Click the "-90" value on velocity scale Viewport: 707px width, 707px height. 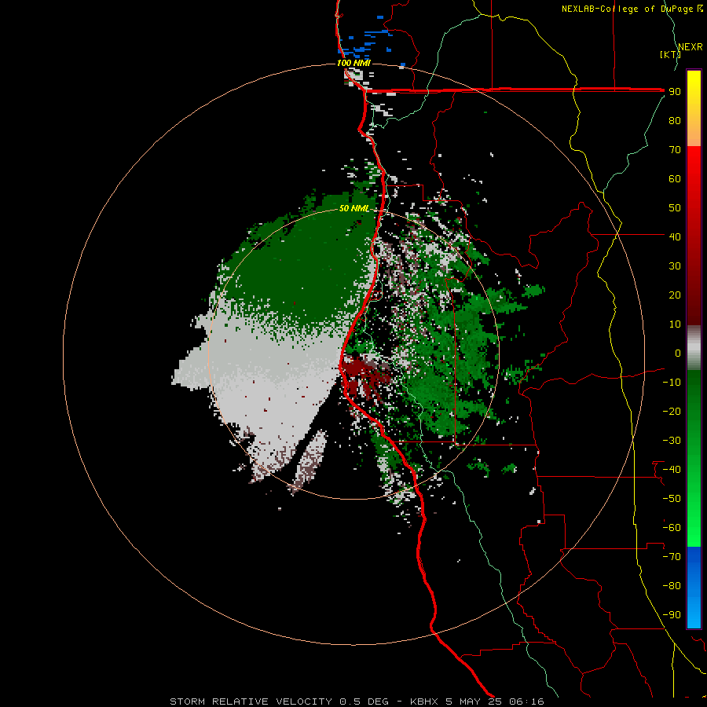coord(672,615)
